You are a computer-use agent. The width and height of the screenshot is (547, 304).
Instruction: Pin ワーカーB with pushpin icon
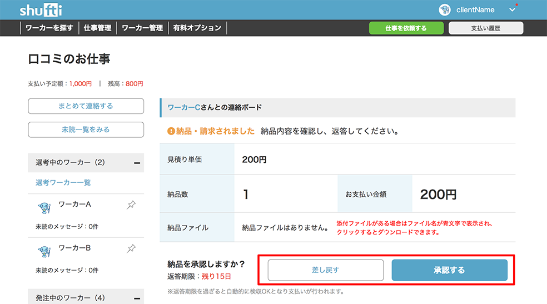131,248
